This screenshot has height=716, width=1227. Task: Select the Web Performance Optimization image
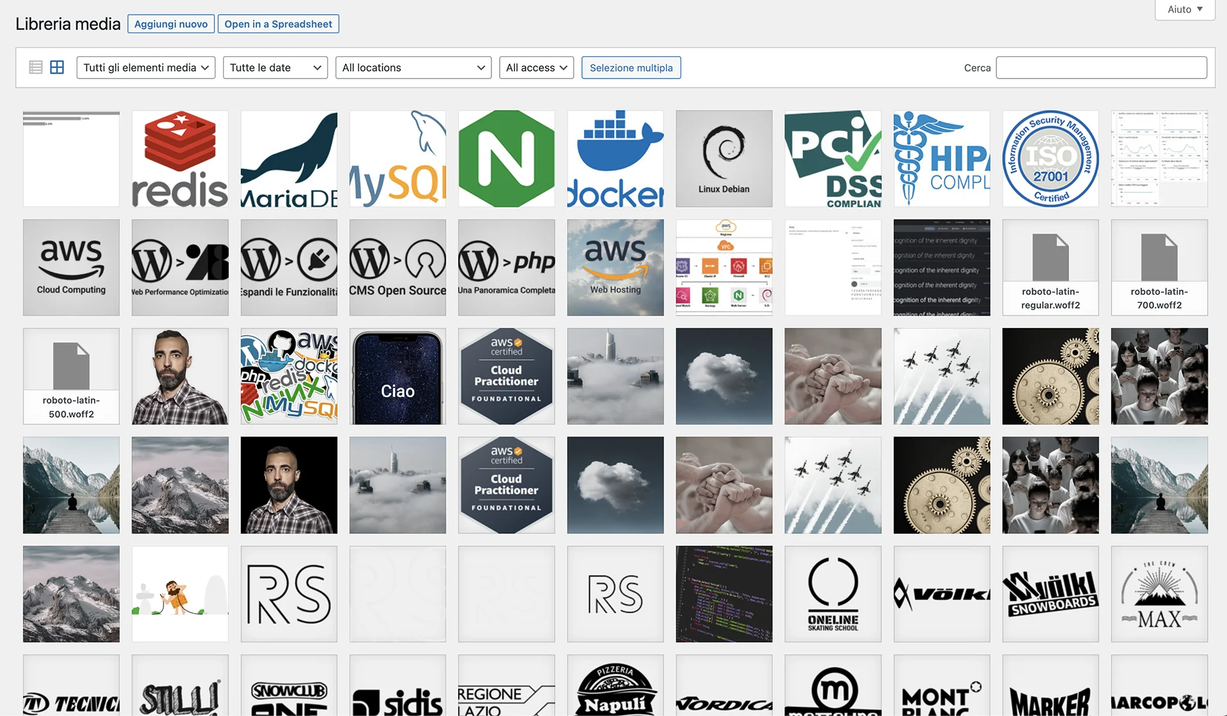(180, 267)
